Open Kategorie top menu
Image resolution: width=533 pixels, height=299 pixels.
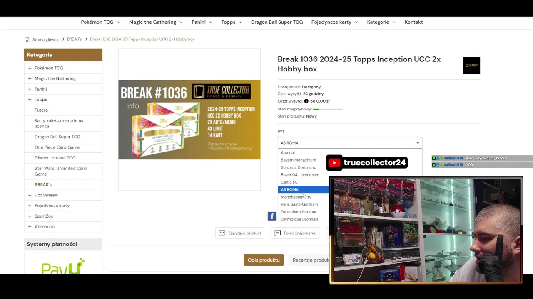pyautogui.click(x=381, y=22)
